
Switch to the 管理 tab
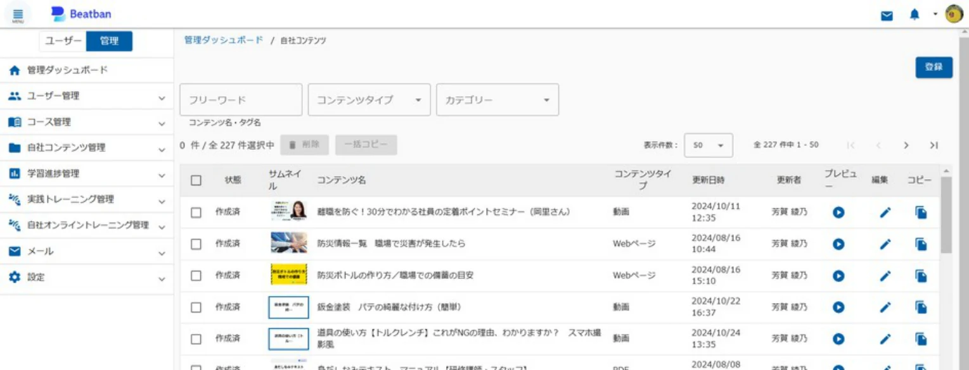(x=109, y=41)
